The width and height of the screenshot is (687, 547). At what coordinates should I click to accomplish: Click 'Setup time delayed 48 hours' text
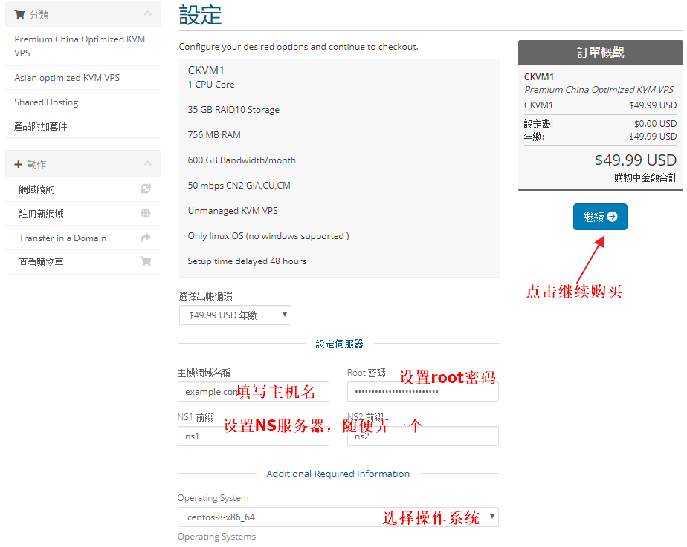[247, 261]
